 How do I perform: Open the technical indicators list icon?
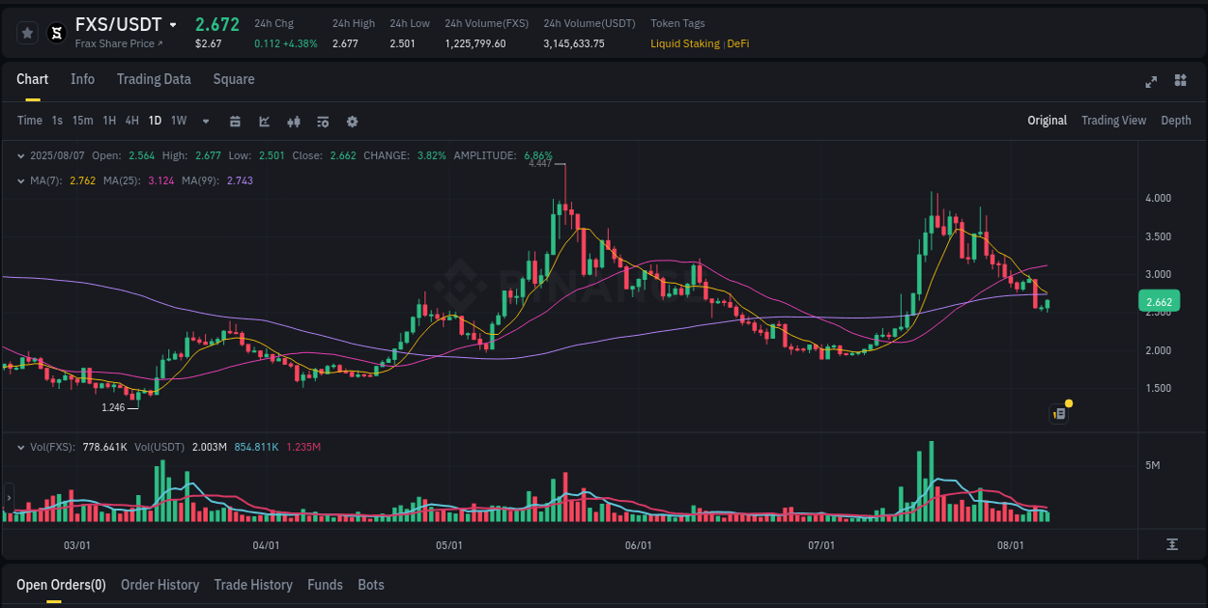pos(323,122)
